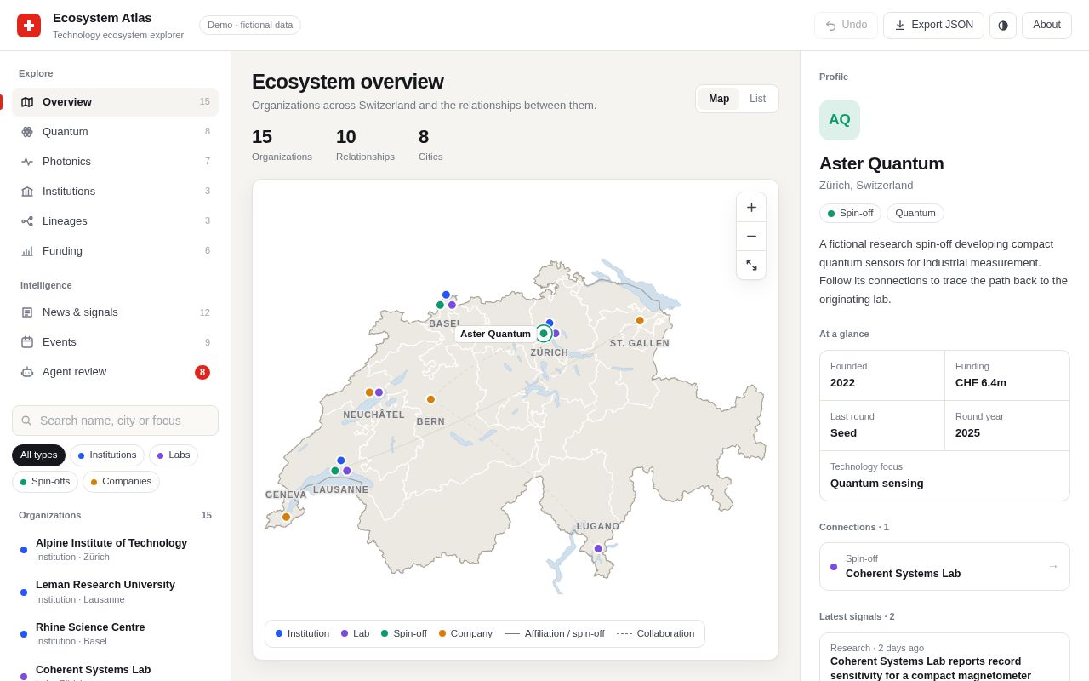Screen dimensions: 1089x681
Task: Open the About dialog
Action: 1046,26
